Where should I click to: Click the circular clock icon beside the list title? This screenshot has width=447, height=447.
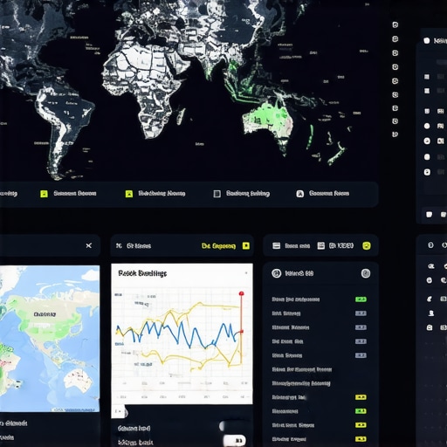click(x=276, y=273)
